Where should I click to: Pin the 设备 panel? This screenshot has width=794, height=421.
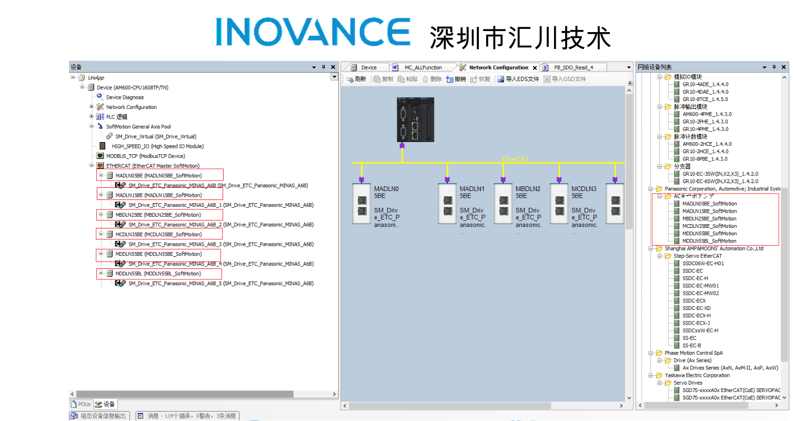click(324, 67)
